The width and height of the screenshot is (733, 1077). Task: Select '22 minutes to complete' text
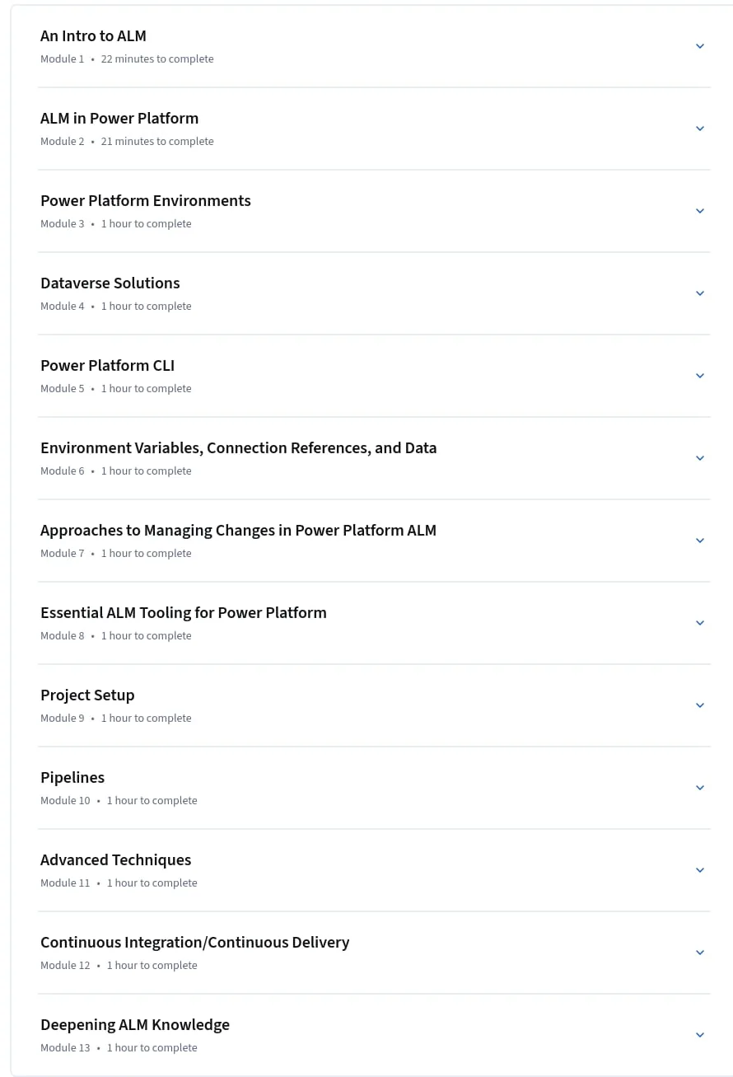coord(157,59)
